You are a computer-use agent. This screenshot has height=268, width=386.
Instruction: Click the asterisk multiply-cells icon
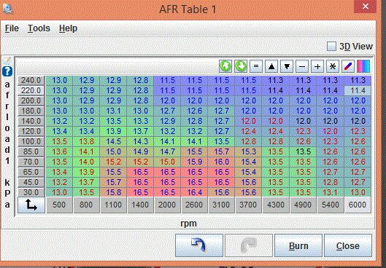coord(333,66)
